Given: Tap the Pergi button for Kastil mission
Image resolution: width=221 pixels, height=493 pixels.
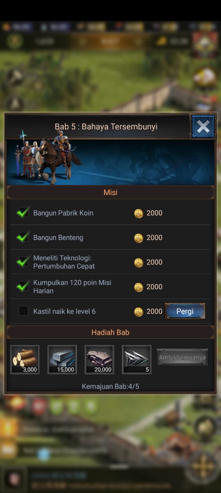Looking at the screenshot, I should pos(185,311).
